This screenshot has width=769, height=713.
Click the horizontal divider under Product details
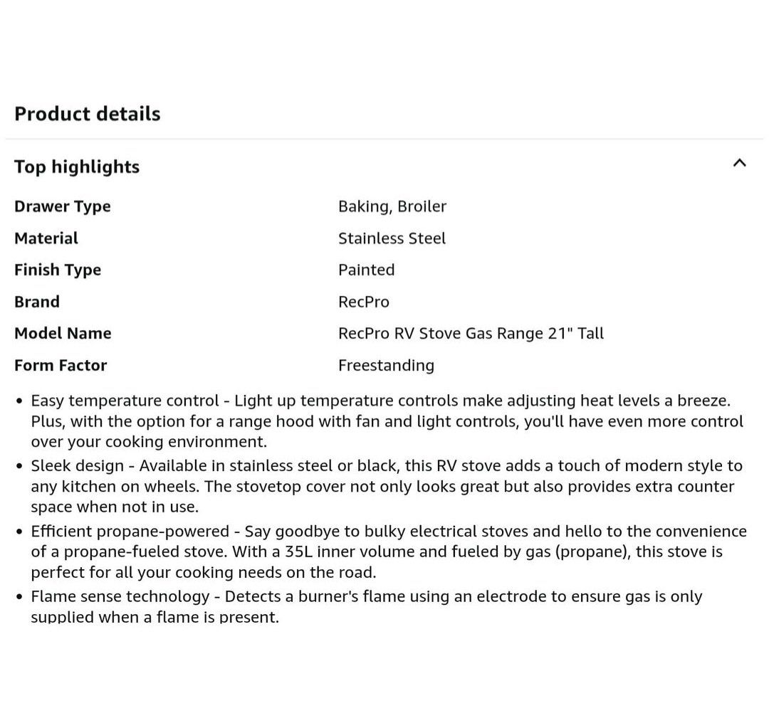384,139
